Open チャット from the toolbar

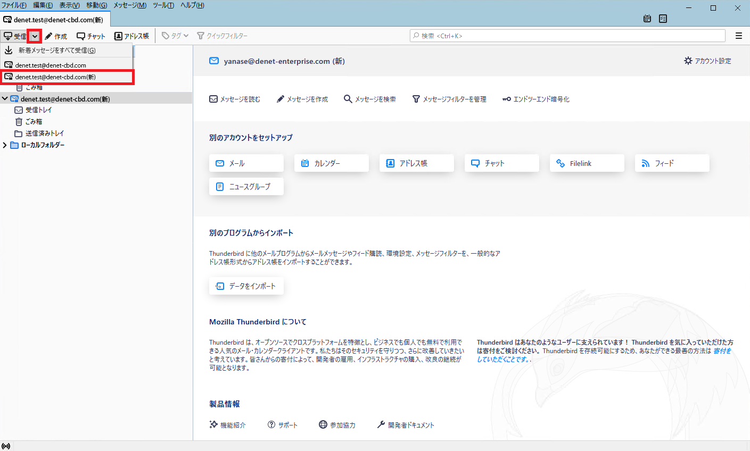(91, 36)
